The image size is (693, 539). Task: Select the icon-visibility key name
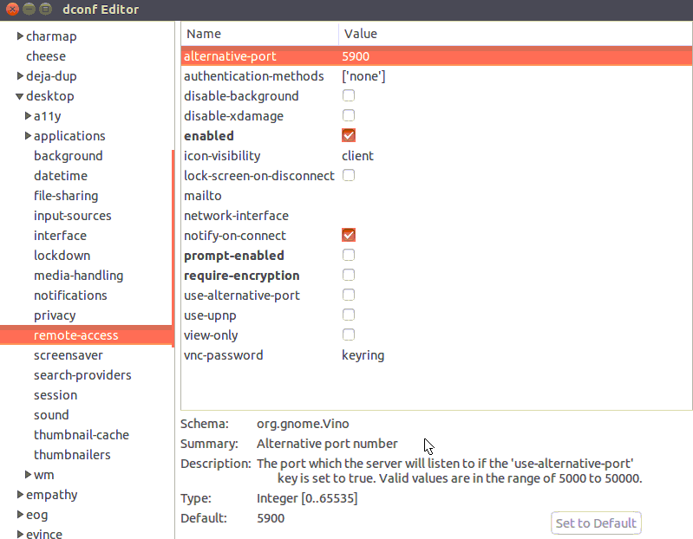click(222, 156)
